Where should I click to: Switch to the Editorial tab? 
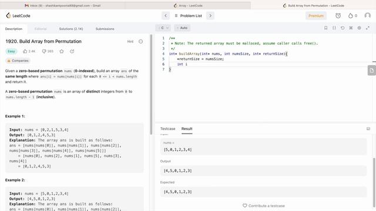41,29
